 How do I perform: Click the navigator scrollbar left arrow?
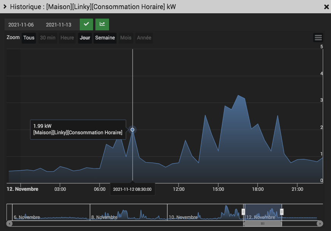10,223
